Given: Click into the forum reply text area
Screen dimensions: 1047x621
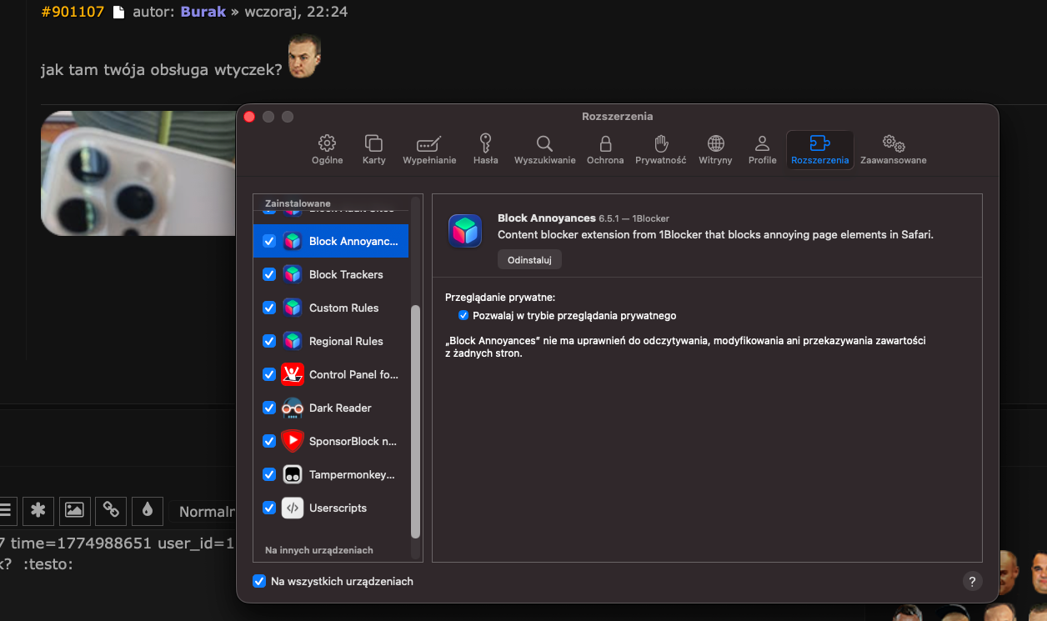Looking at the screenshot, I should click(117, 573).
